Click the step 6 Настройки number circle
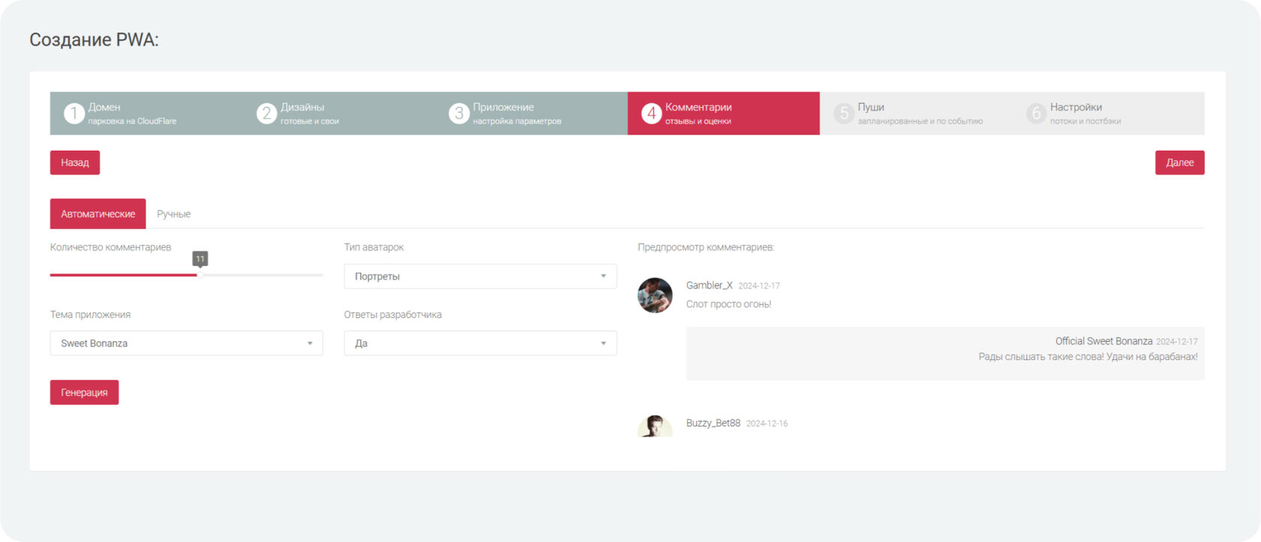Image resolution: width=1261 pixels, height=542 pixels. tap(1036, 113)
